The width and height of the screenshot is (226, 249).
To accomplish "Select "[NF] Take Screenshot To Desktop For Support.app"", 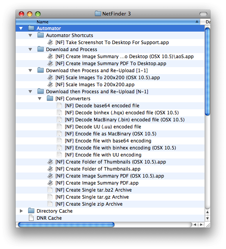I will click(x=110, y=42).
